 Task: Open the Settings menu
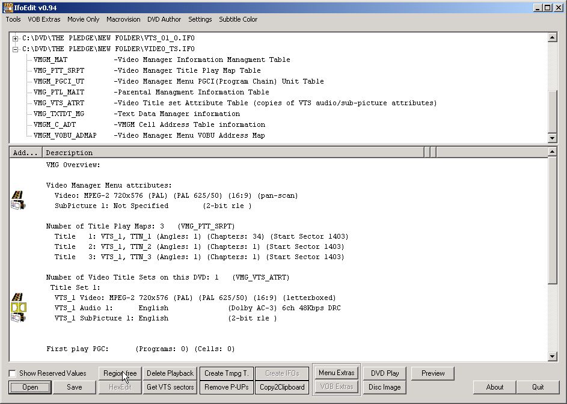200,19
